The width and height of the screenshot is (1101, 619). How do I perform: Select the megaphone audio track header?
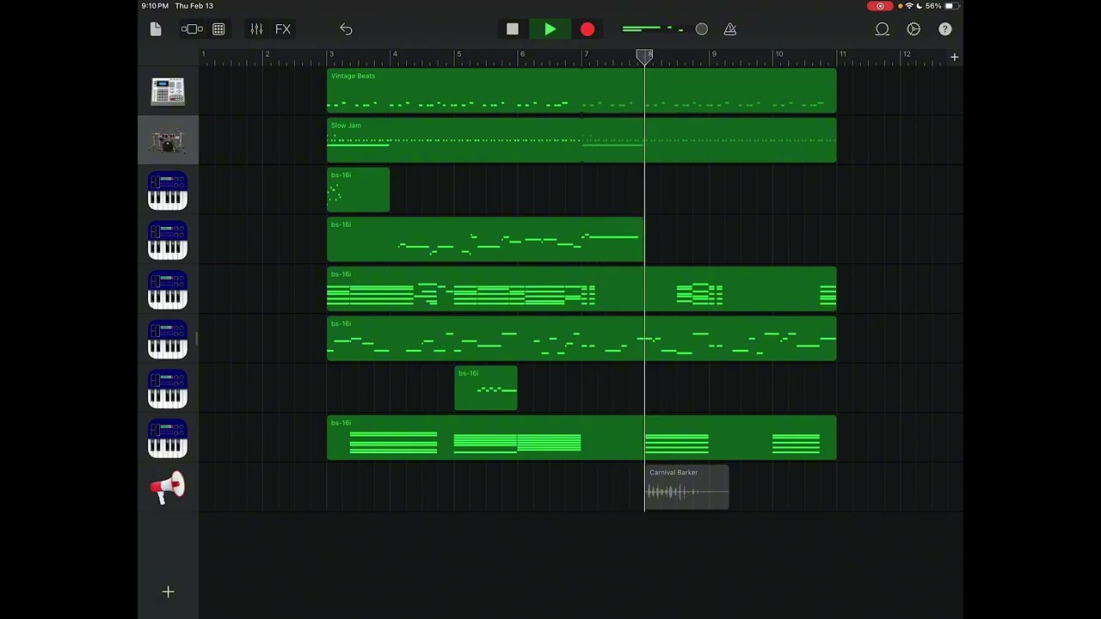(168, 487)
